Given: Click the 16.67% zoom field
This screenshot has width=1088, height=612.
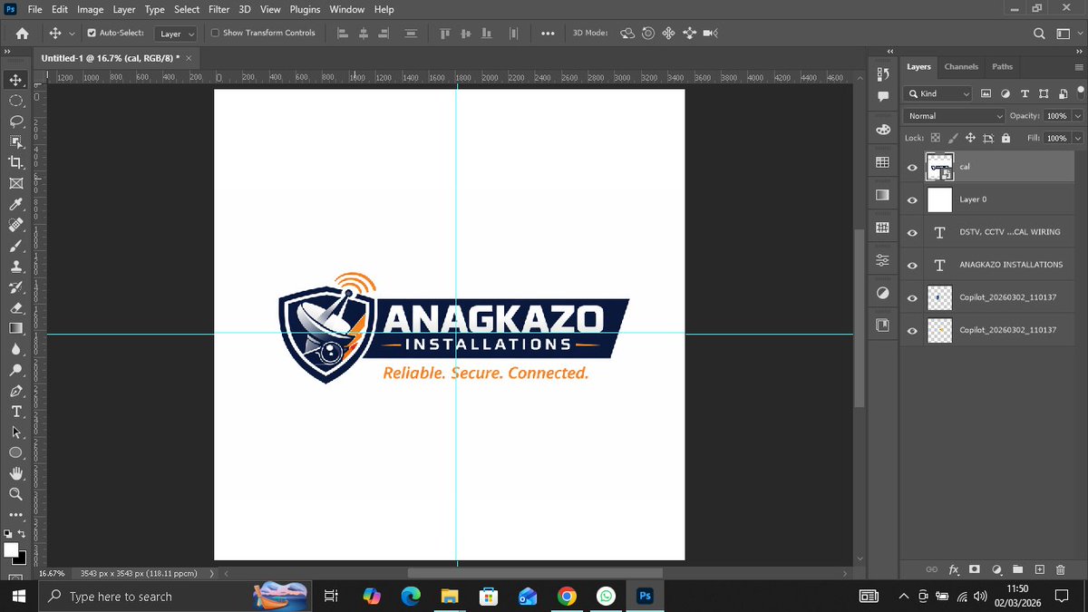Looking at the screenshot, I should (x=53, y=574).
